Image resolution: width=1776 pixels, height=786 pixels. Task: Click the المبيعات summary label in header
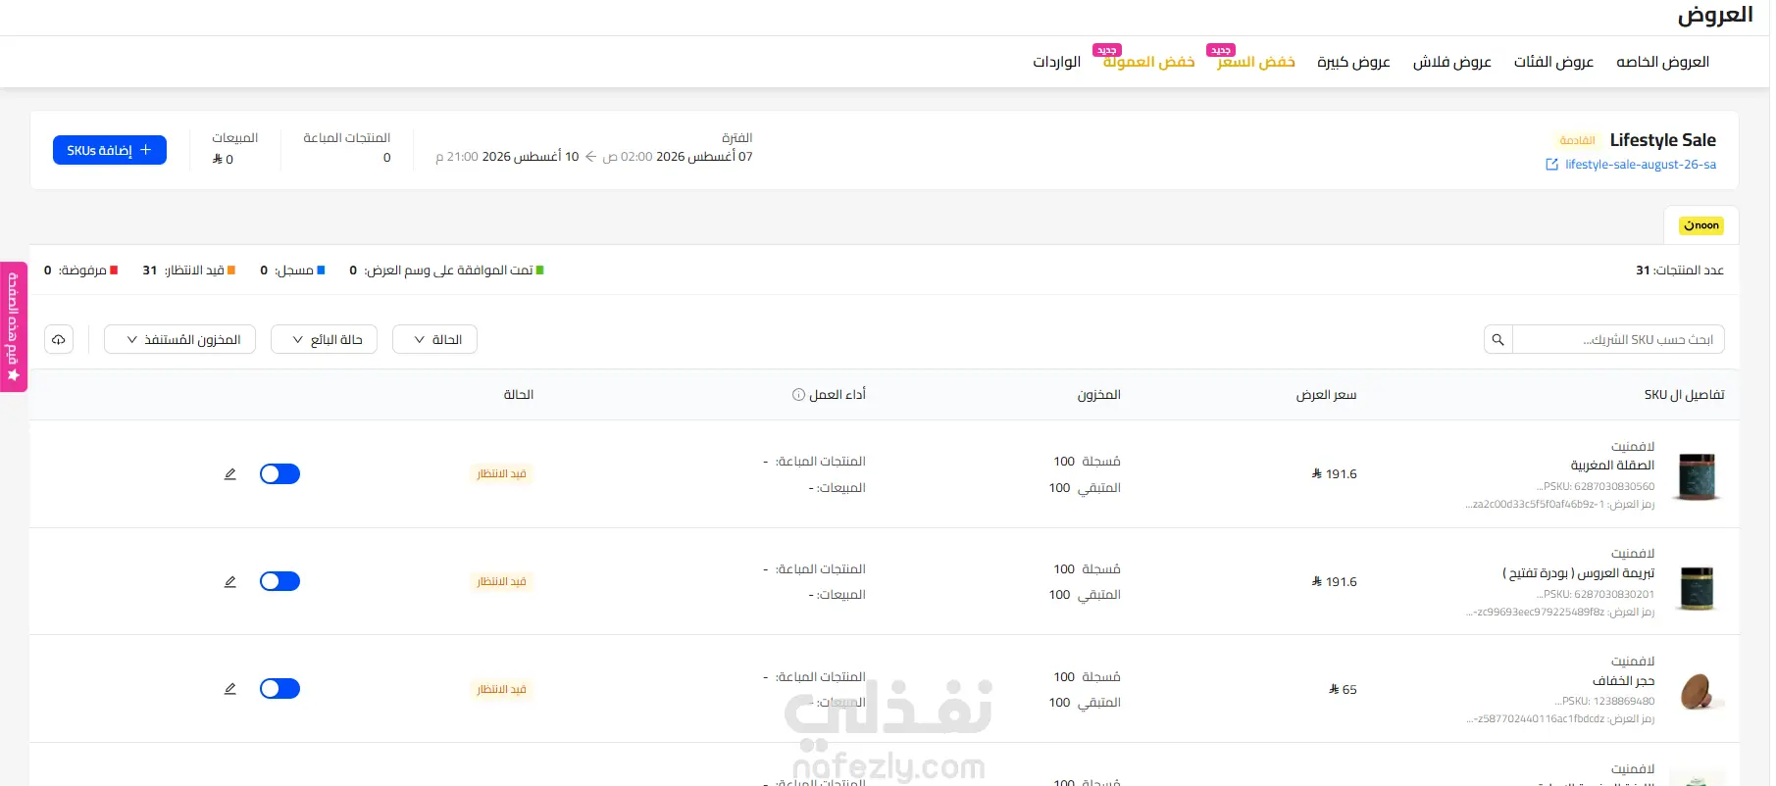(235, 138)
